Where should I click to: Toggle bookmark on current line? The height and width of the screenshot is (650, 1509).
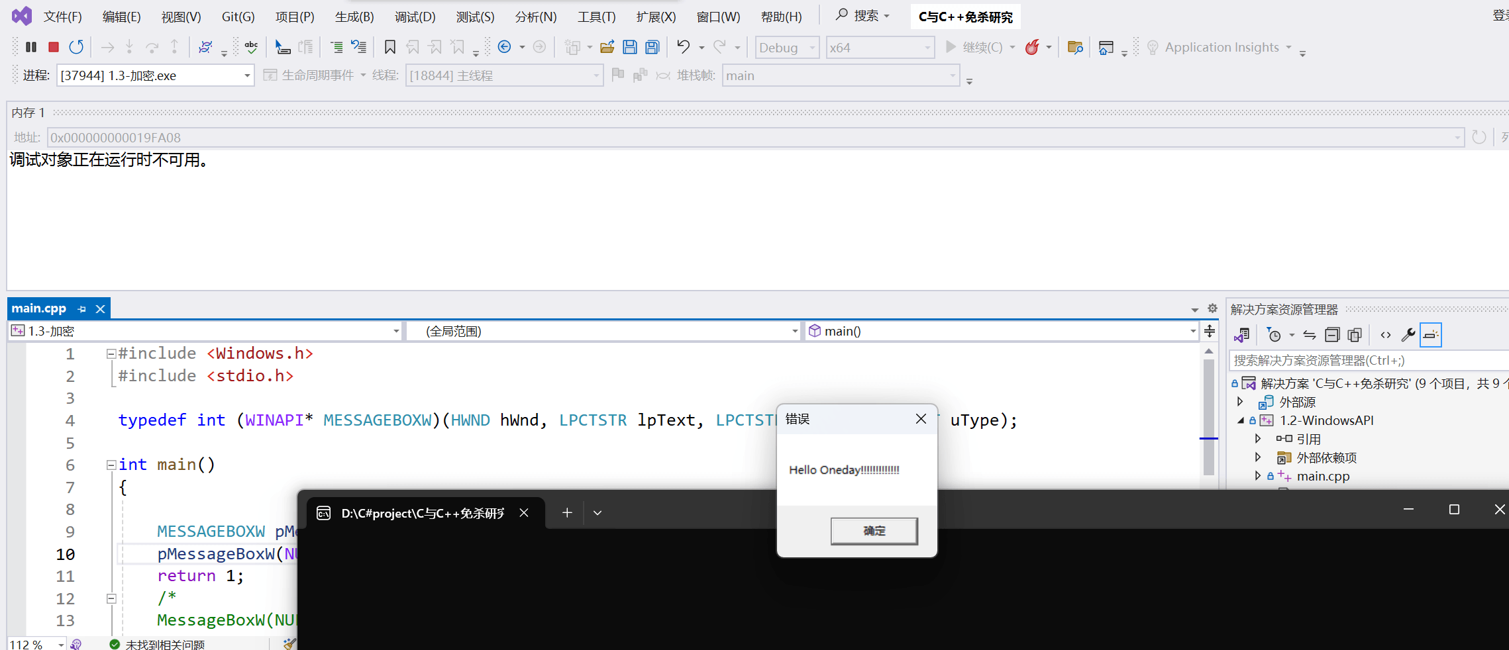(x=390, y=47)
